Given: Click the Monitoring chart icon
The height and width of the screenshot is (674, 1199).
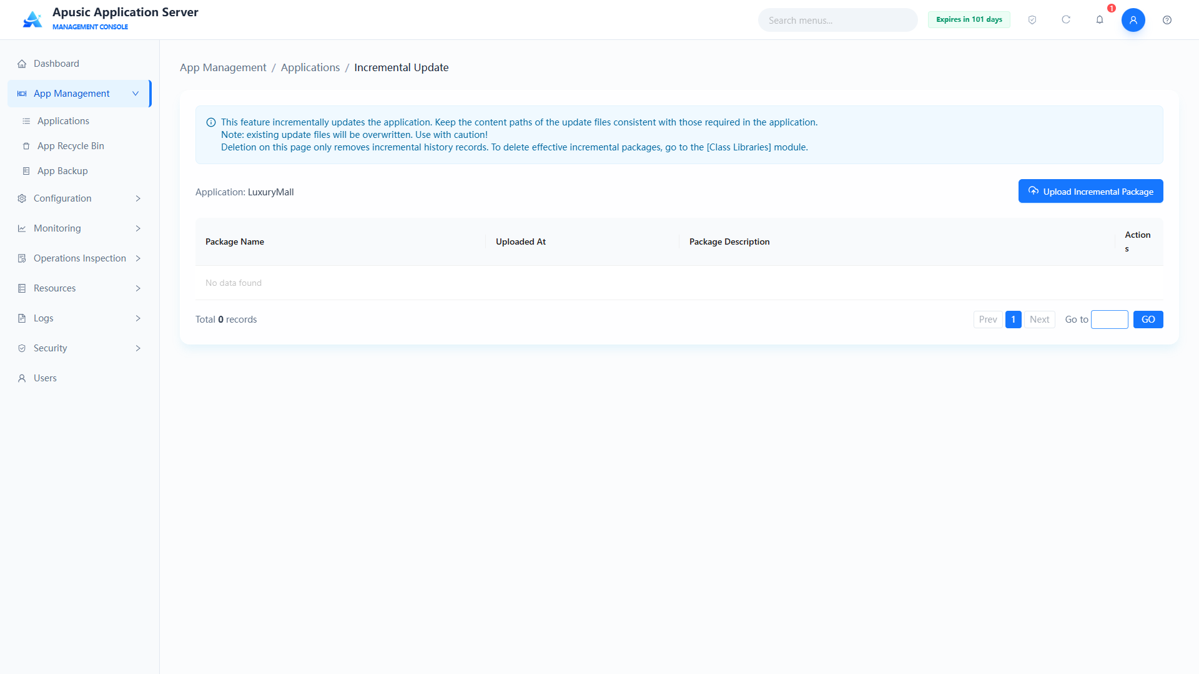Looking at the screenshot, I should point(22,228).
